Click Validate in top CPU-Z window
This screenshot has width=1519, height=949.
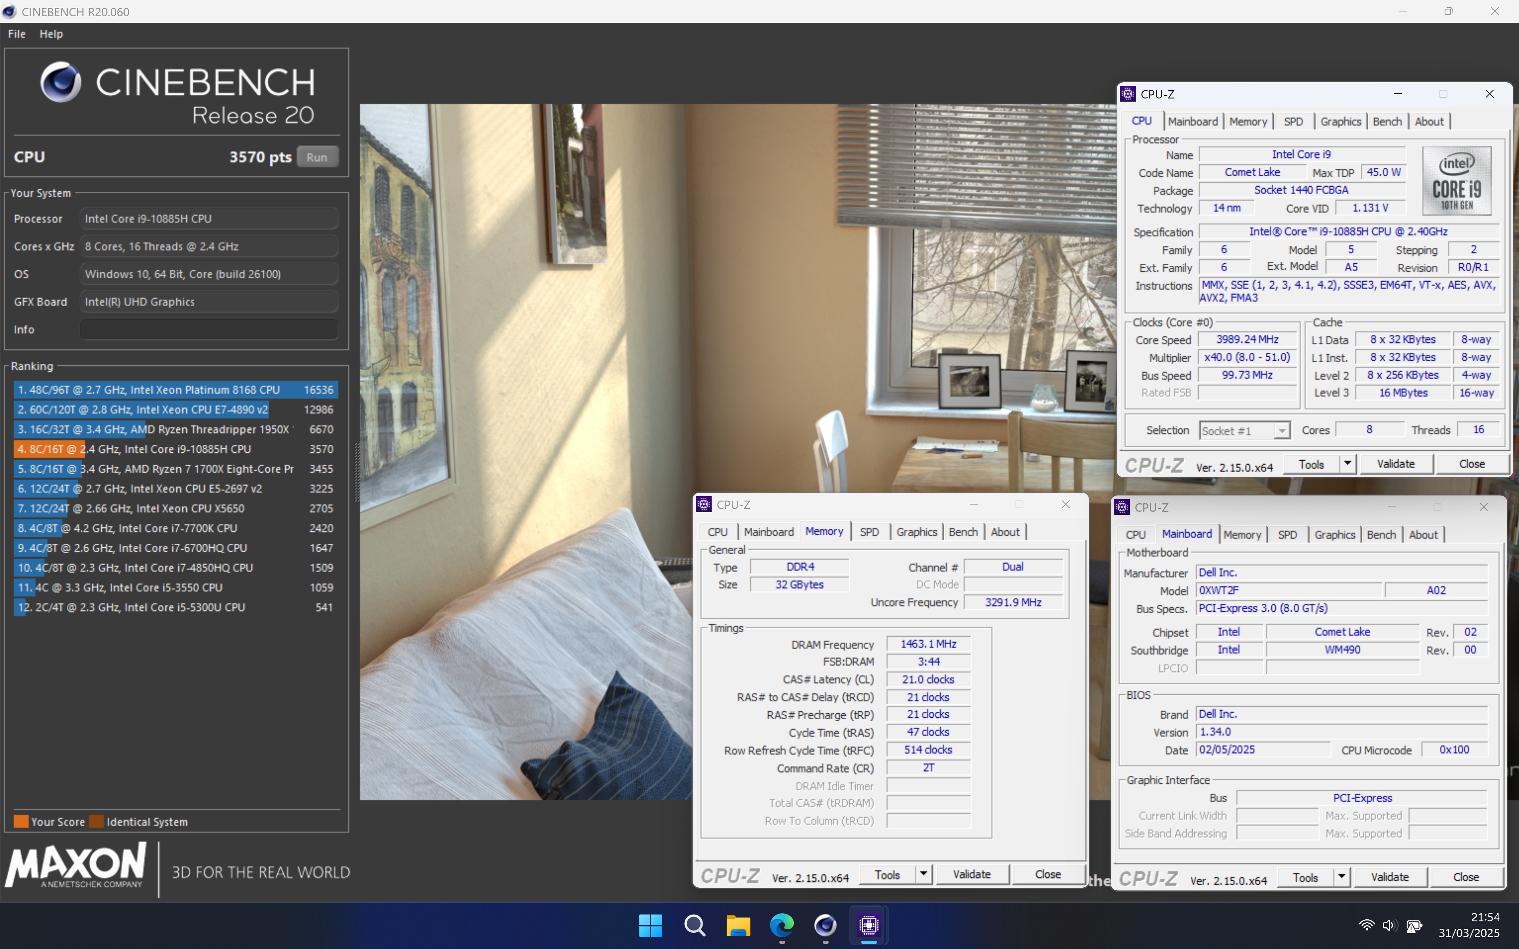click(x=1396, y=465)
